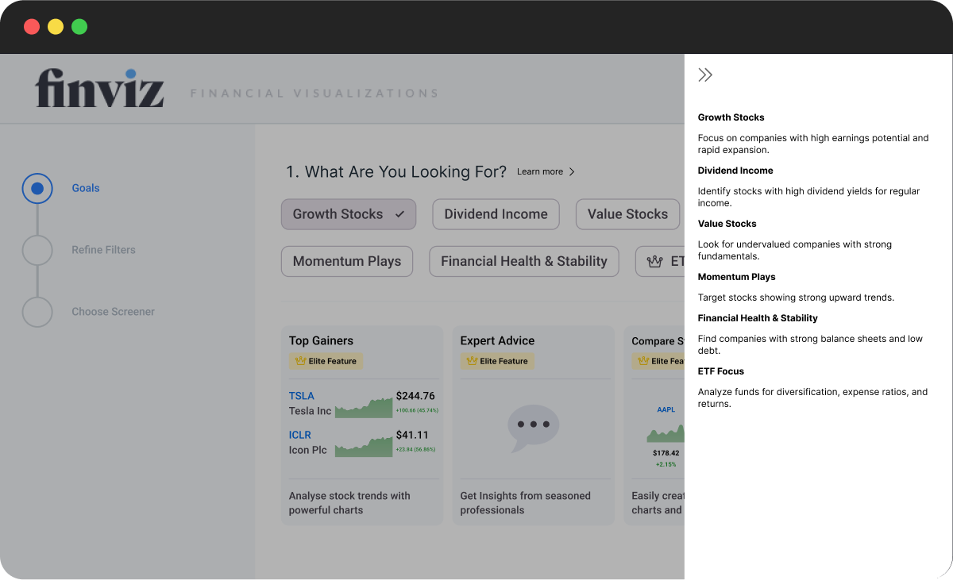The height and width of the screenshot is (580, 953).
Task: Select the Goals step radio circle
Action: (37, 189)
